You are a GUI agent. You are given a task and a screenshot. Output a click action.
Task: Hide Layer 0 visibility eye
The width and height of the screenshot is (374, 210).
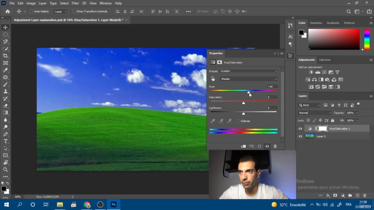pos(300,136)
